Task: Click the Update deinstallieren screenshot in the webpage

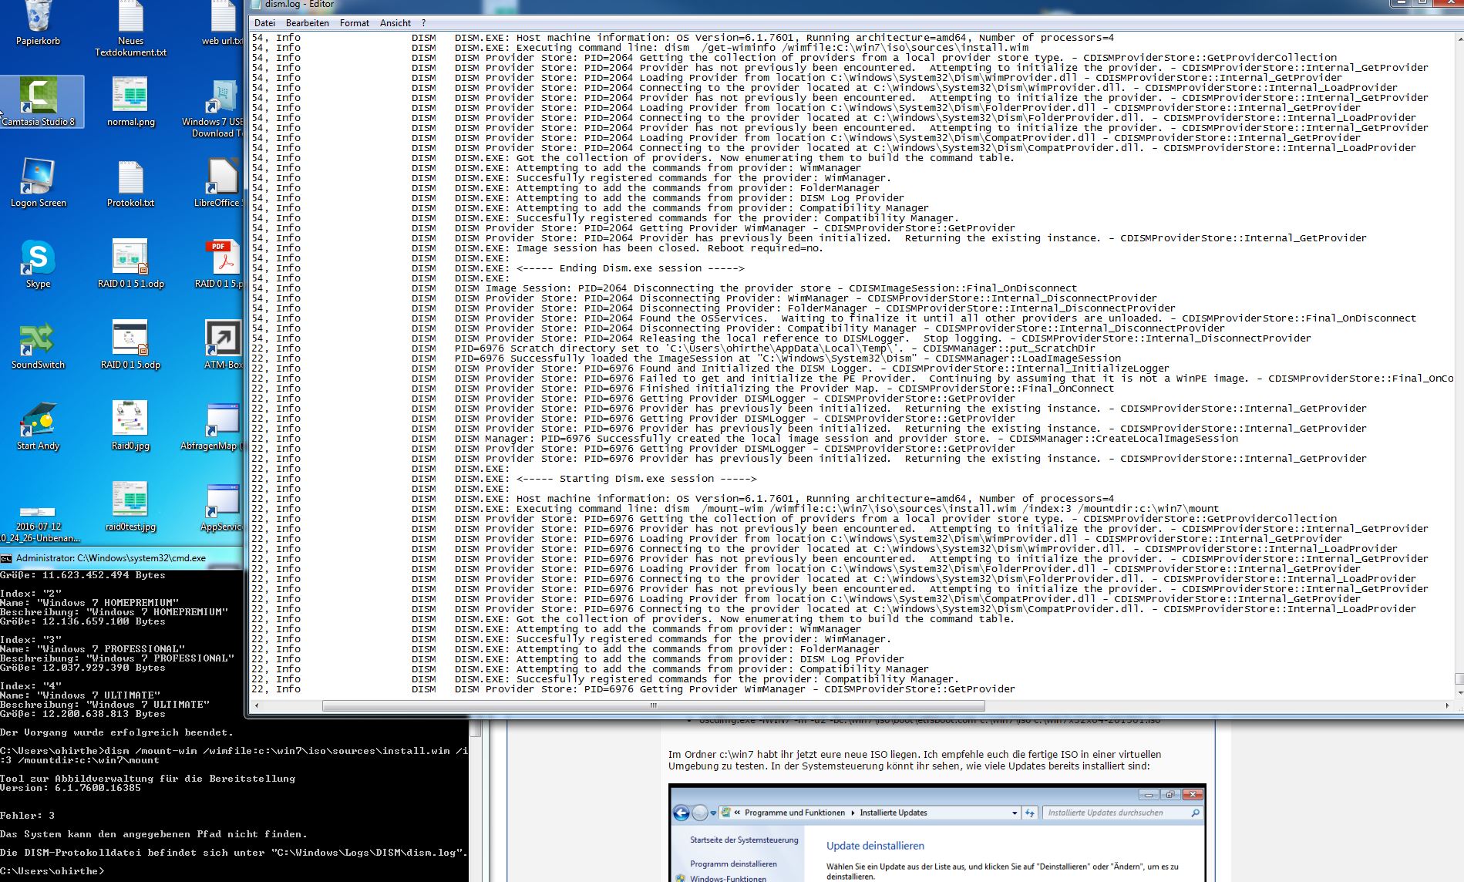Action: click(x=937, y=833)
